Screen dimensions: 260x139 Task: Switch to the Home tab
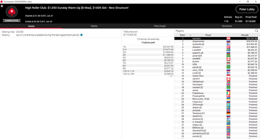click(31, 26)
